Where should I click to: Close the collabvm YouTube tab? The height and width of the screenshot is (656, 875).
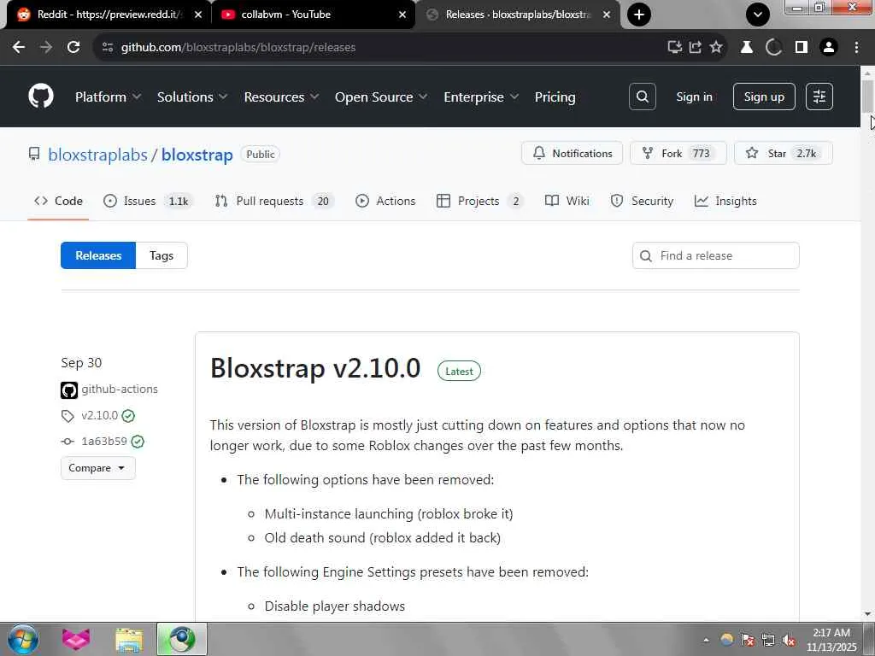pyautogui.click(x=402, y=15)
